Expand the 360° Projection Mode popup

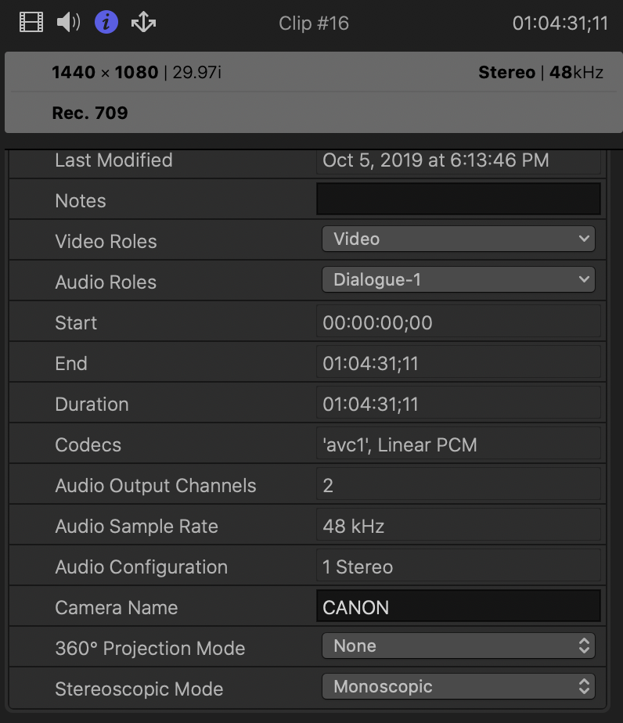[x=458, y=646]
